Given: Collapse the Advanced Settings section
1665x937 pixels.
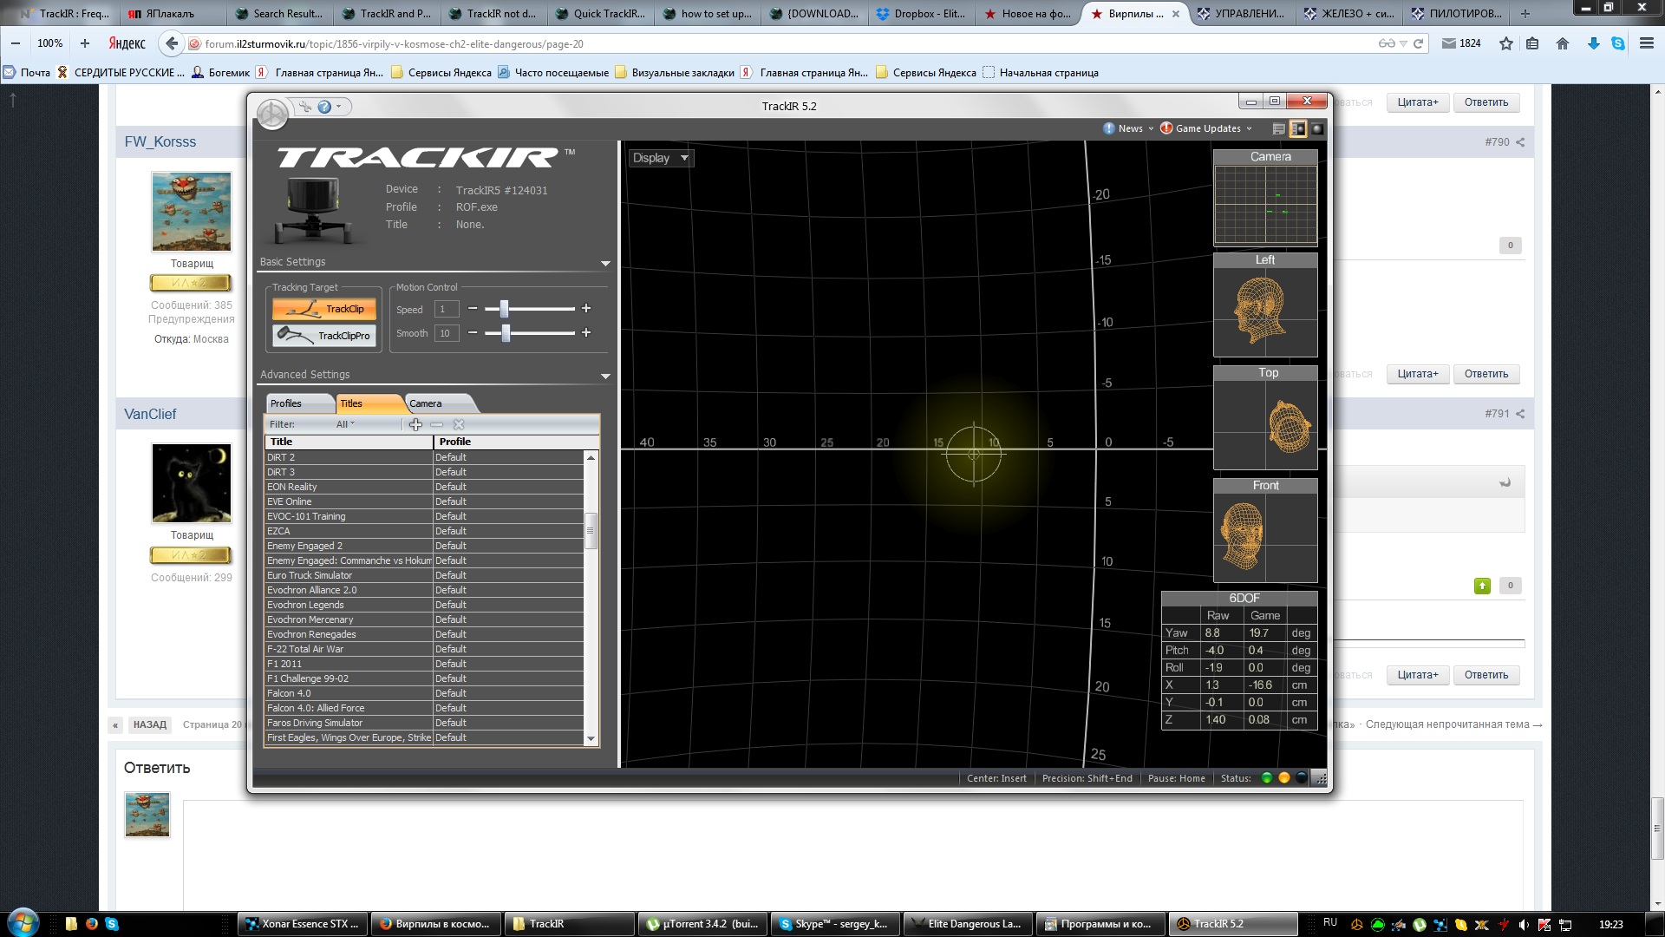Looking at the screenshot, I should (605, 376).
